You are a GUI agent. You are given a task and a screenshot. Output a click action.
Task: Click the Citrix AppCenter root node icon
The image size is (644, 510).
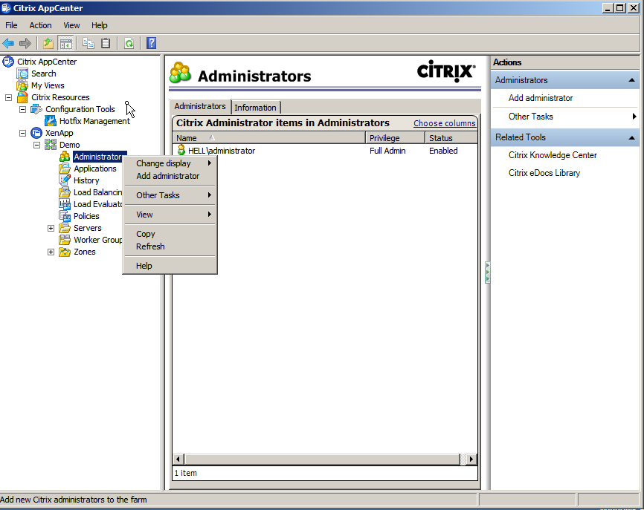[7, 62]
